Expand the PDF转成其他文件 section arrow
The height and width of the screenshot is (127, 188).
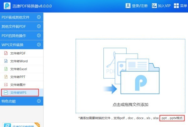pyautogui.click(x=39, y=17)
